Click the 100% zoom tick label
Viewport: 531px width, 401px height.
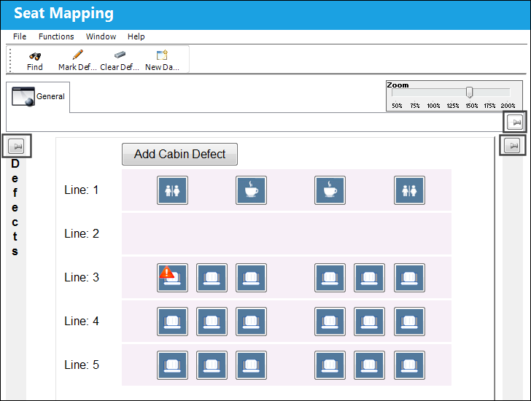433,106
